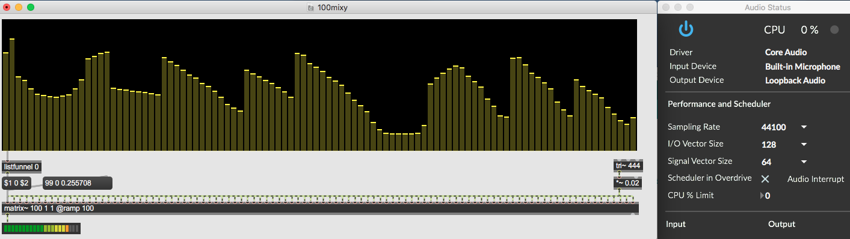Select the tri~ 444 object
Screen dimensions: 850x239
pos(627,166)
